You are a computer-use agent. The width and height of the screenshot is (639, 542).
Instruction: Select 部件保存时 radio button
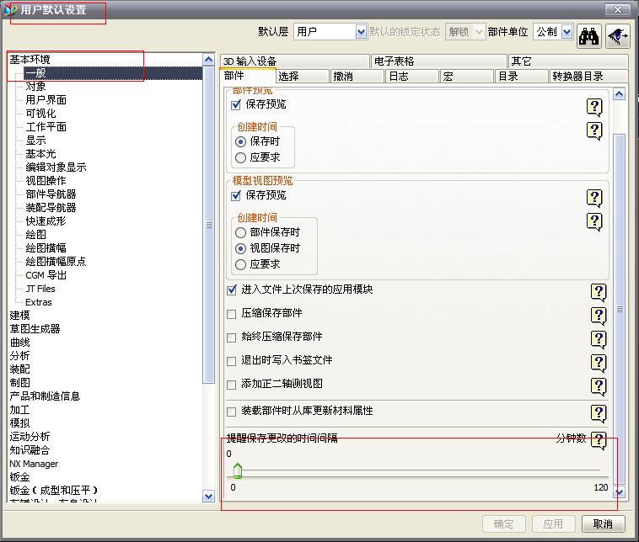[x=240, y=233]
